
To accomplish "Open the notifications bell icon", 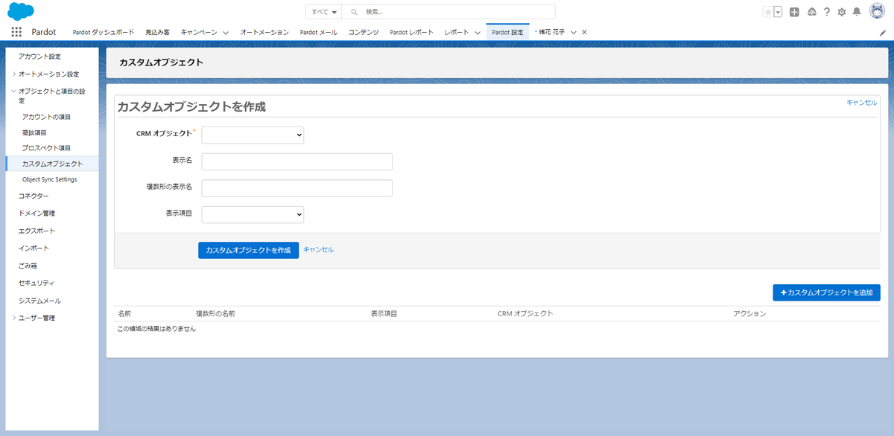I will pyautogui.click(x=857, y=12).
